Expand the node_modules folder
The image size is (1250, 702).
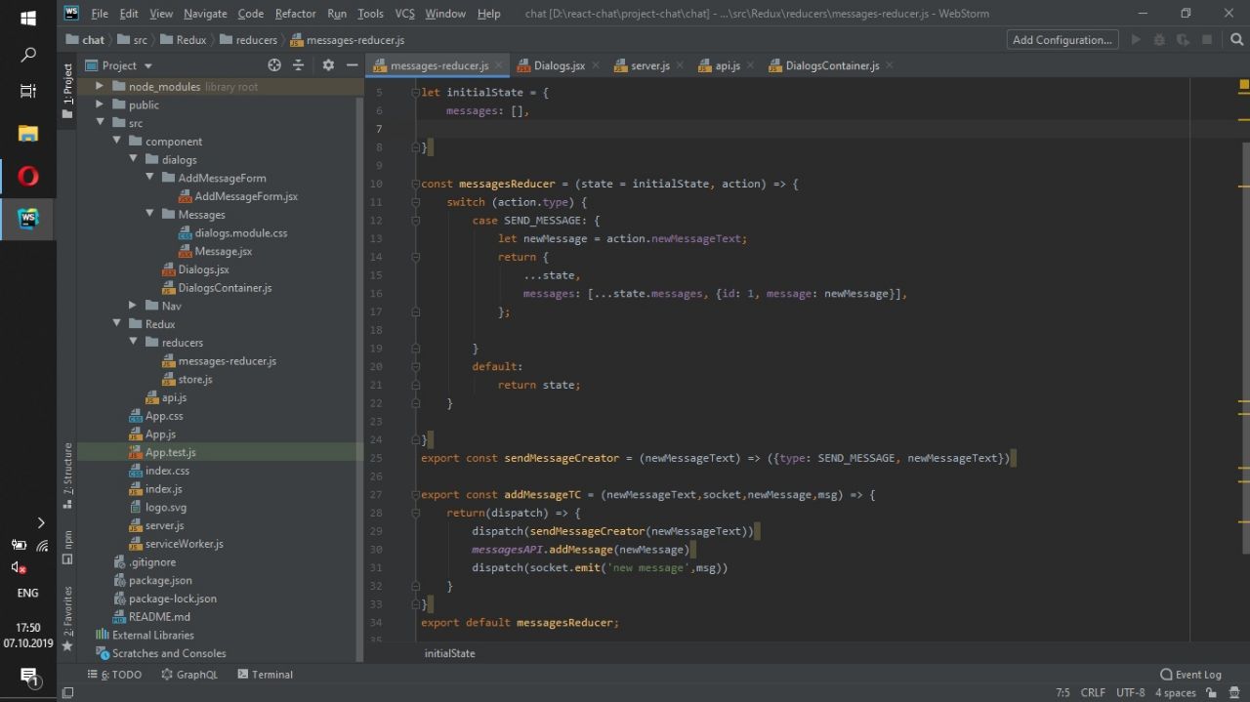click(100, 87)
